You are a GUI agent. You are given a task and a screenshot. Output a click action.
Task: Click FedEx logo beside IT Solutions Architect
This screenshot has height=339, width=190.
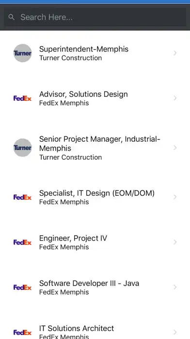(22, 332)
